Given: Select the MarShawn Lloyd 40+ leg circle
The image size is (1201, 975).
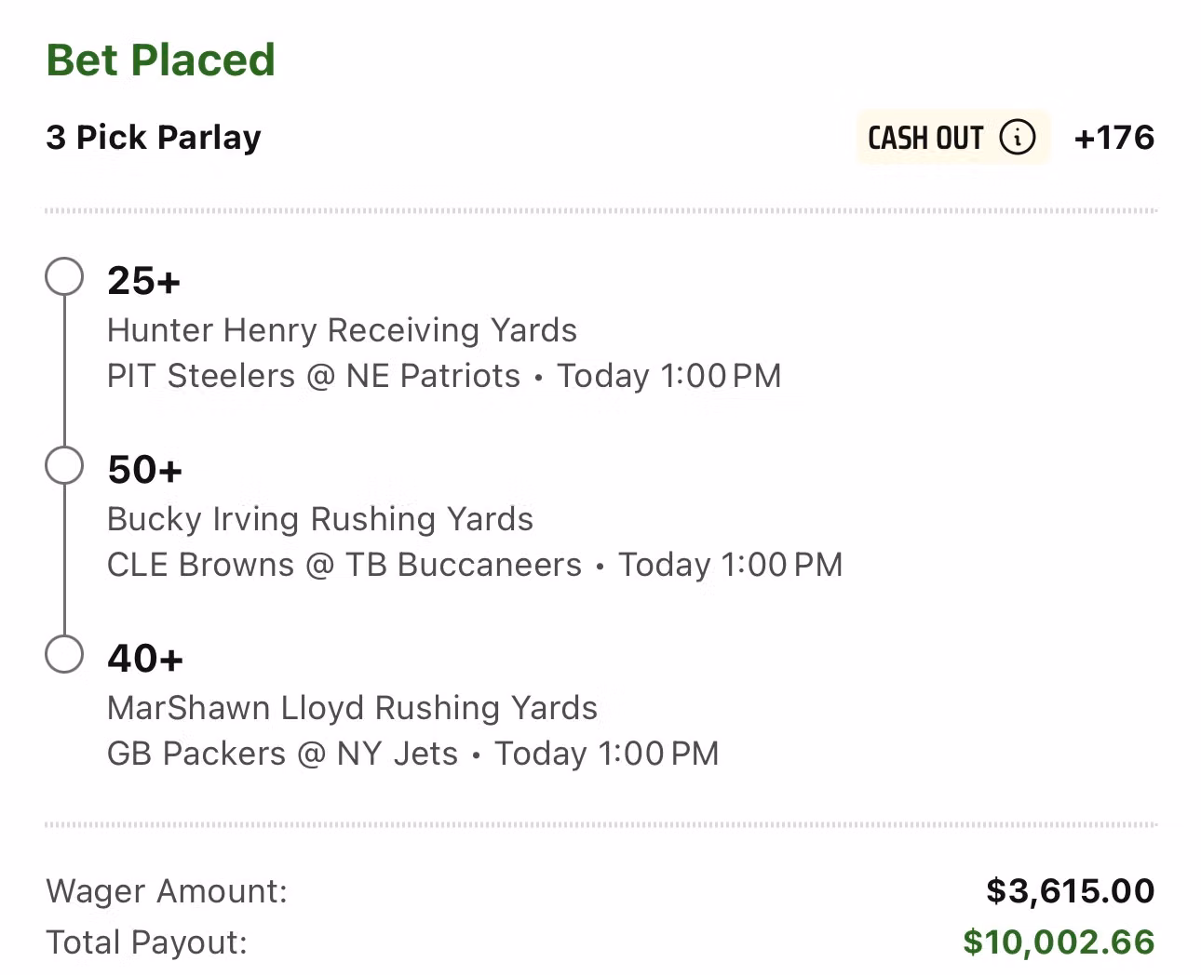Looking at the screenshot, I should 64,654.
